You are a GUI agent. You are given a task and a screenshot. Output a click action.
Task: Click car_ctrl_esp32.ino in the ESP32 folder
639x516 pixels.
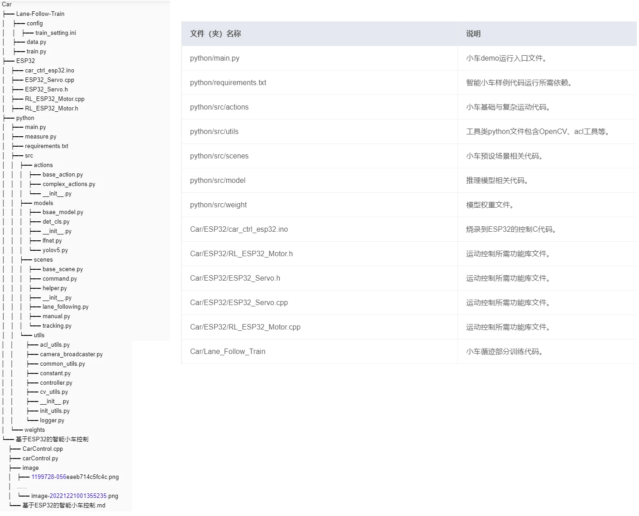[49, 70]
